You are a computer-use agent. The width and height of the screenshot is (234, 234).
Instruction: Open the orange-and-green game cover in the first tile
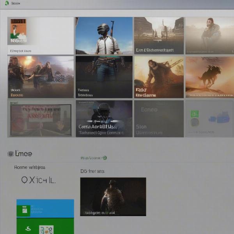(x=18, y=31)
